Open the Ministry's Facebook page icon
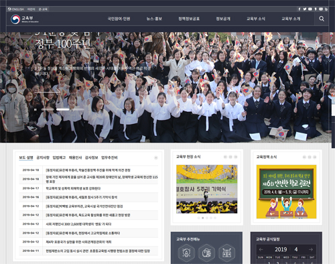 [x=299, y=9]
